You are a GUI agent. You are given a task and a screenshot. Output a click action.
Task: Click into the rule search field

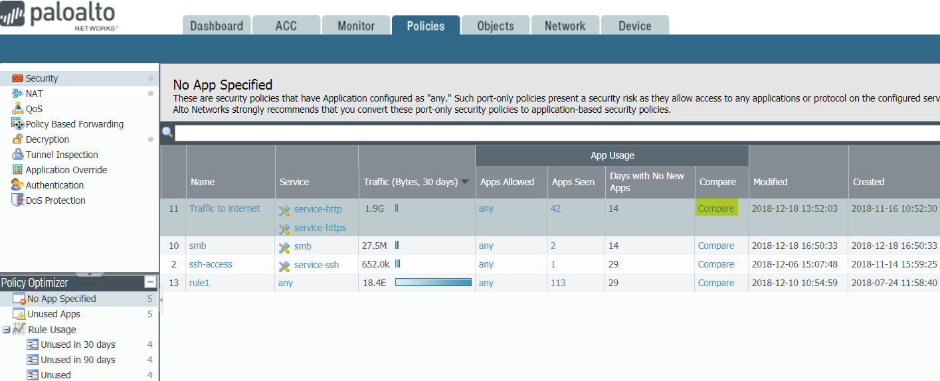click(x=557, y=133)
